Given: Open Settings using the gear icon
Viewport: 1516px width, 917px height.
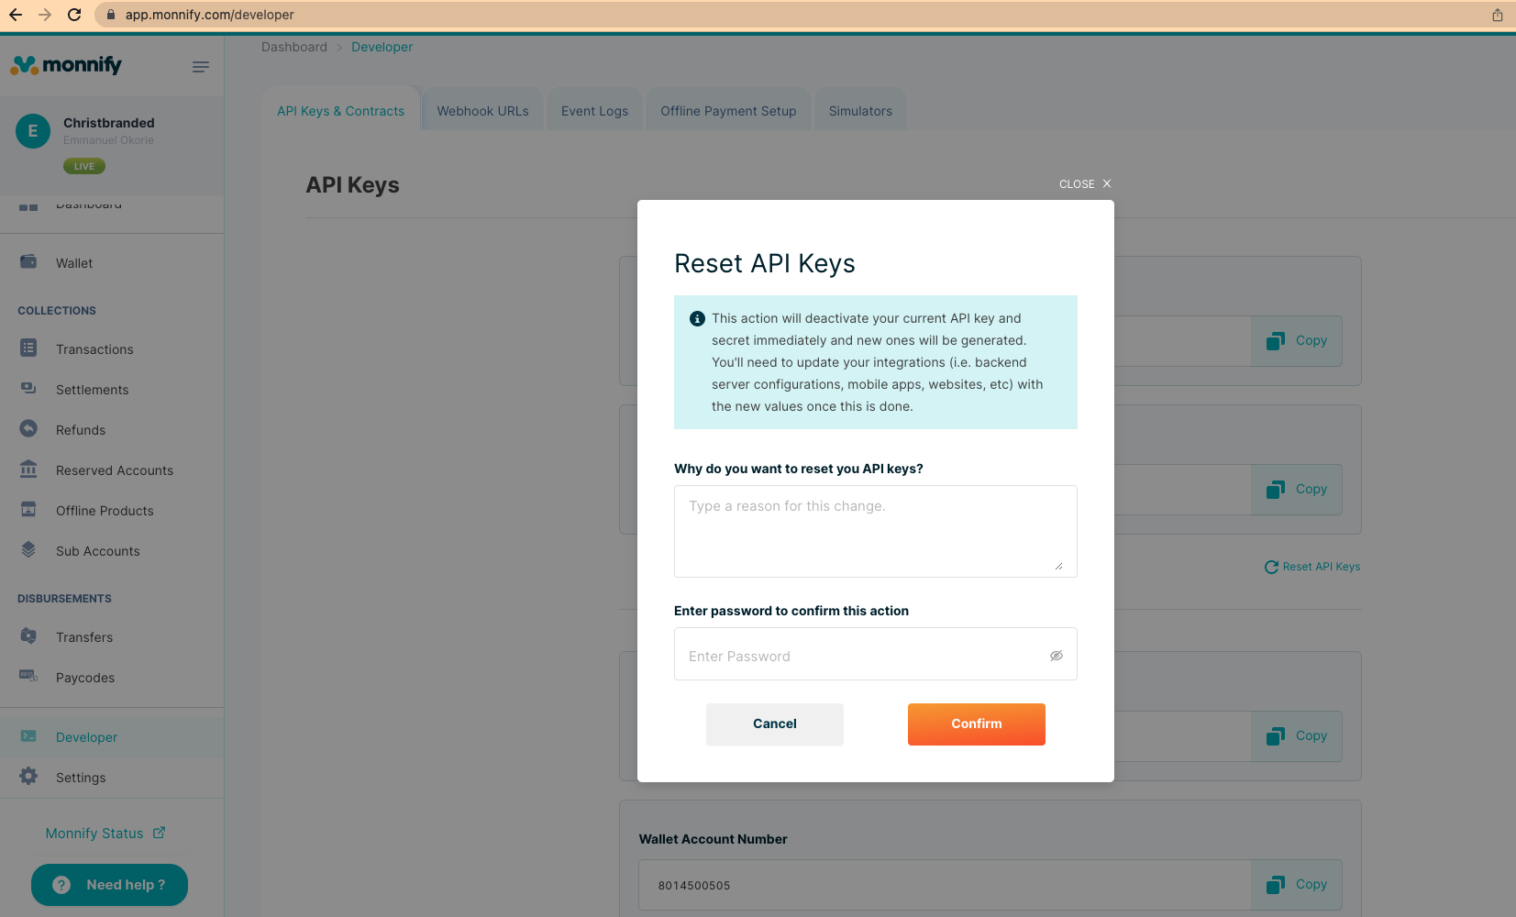Looking at the screenshot, I should click(28, 777).
